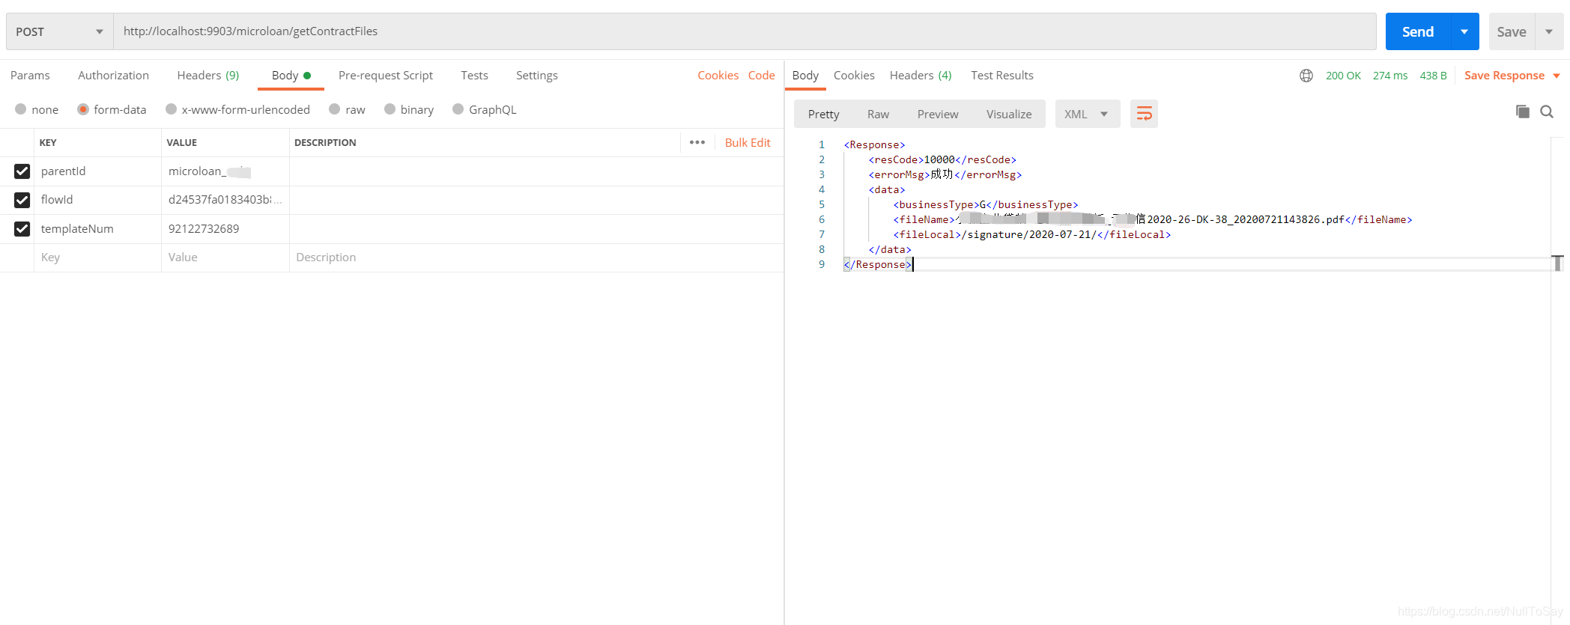Viewport: 1570px width, 625px height.
Task: Edit the microloan_ value cell
Action: (225, 171)
